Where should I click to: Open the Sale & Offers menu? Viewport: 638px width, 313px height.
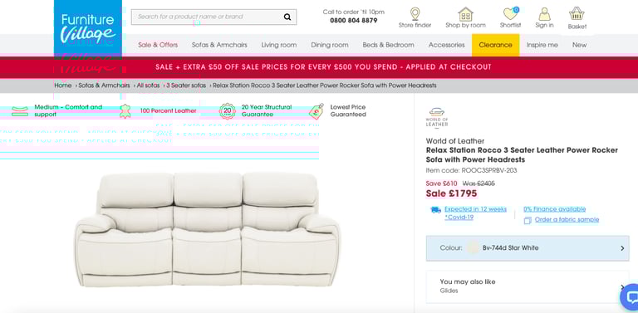[x=158, y=45]
